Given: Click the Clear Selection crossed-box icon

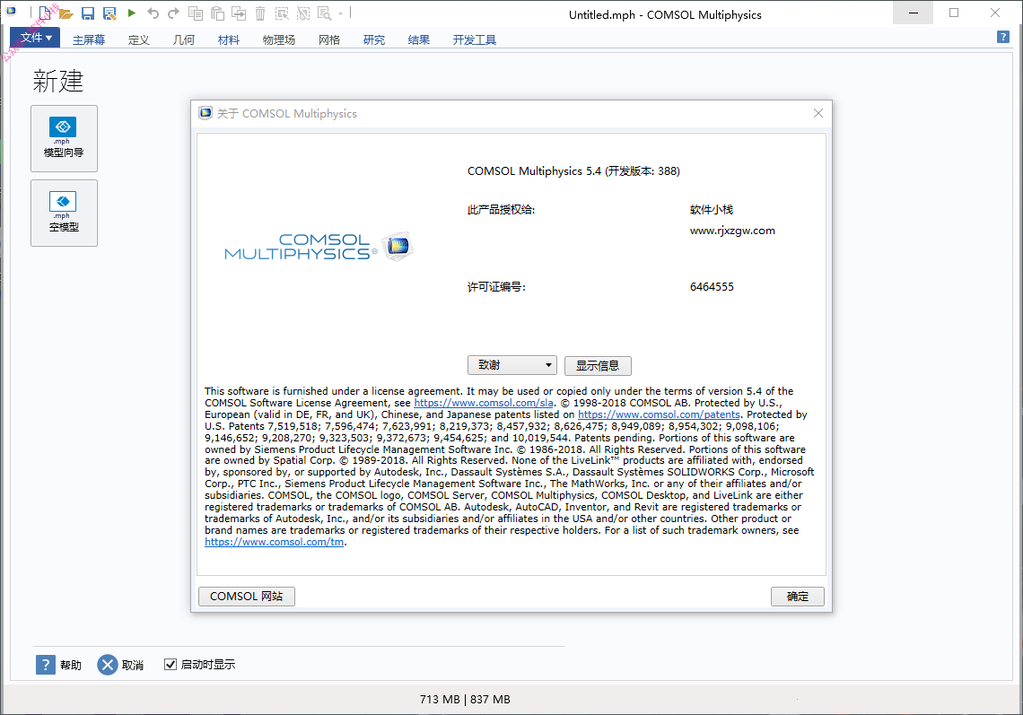Looking at the screenshot, I should 303,13.
